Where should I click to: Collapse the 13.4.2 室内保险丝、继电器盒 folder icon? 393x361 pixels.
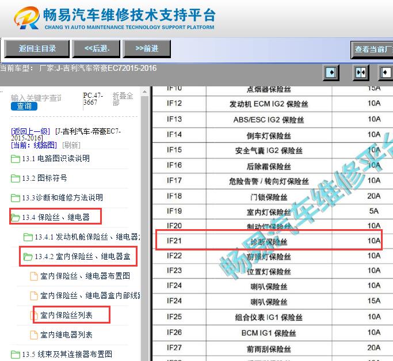click(x=28, y=257)
